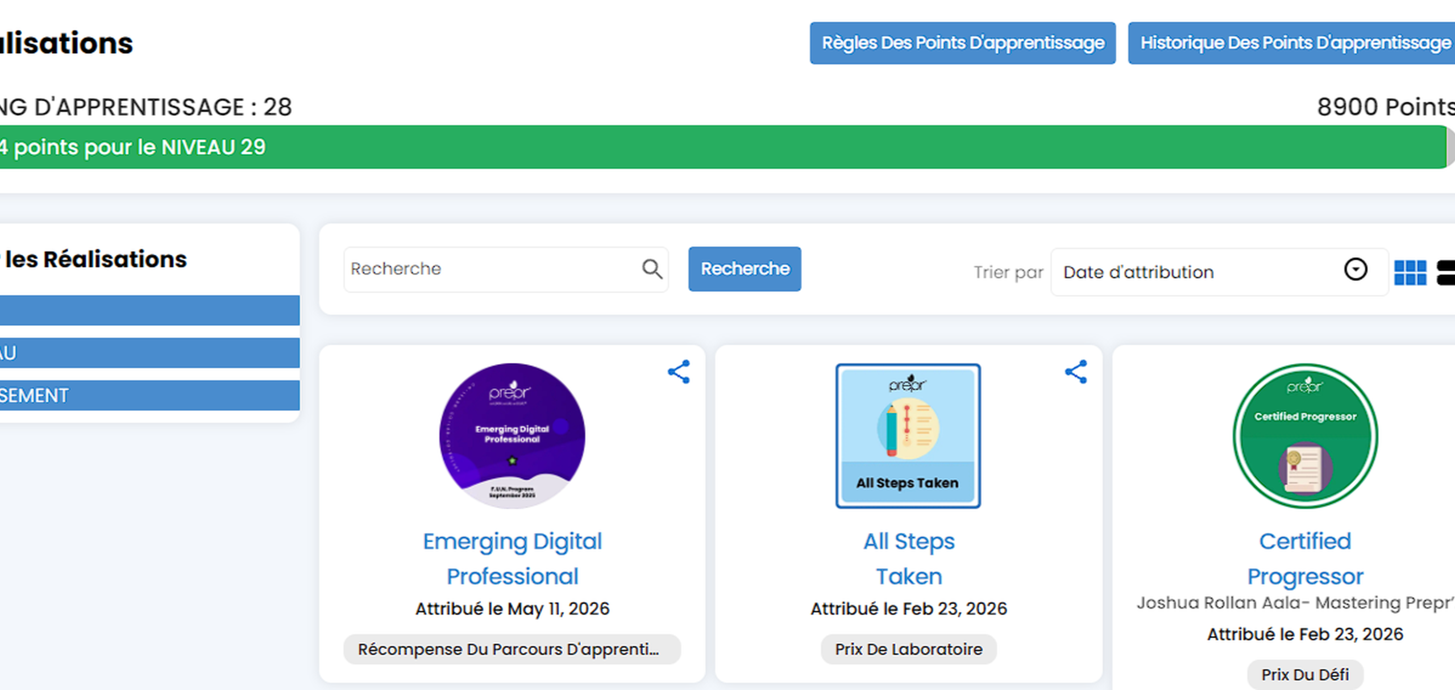This screenshot has width=1455, height=690.
Task: Open the Trier par sort dropdown
Action: click(1219, 272)
